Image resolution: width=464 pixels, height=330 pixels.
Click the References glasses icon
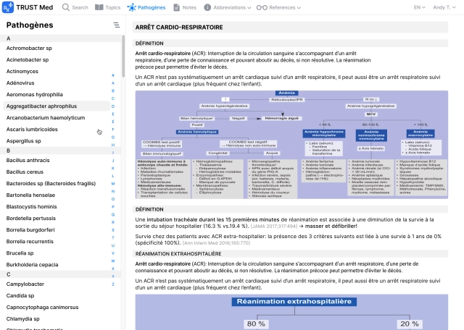tap(262, 7)
